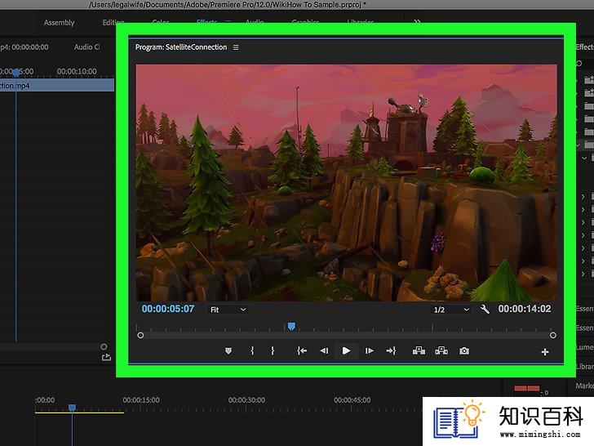This screenshot has width=594, height=446.
Task: Open the Lumetri panel on the right
Action: (584, 347)
